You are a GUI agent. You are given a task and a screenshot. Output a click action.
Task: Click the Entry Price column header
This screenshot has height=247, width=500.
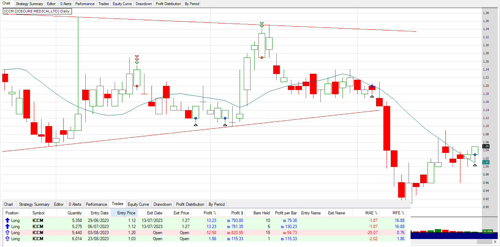(124, 213)
